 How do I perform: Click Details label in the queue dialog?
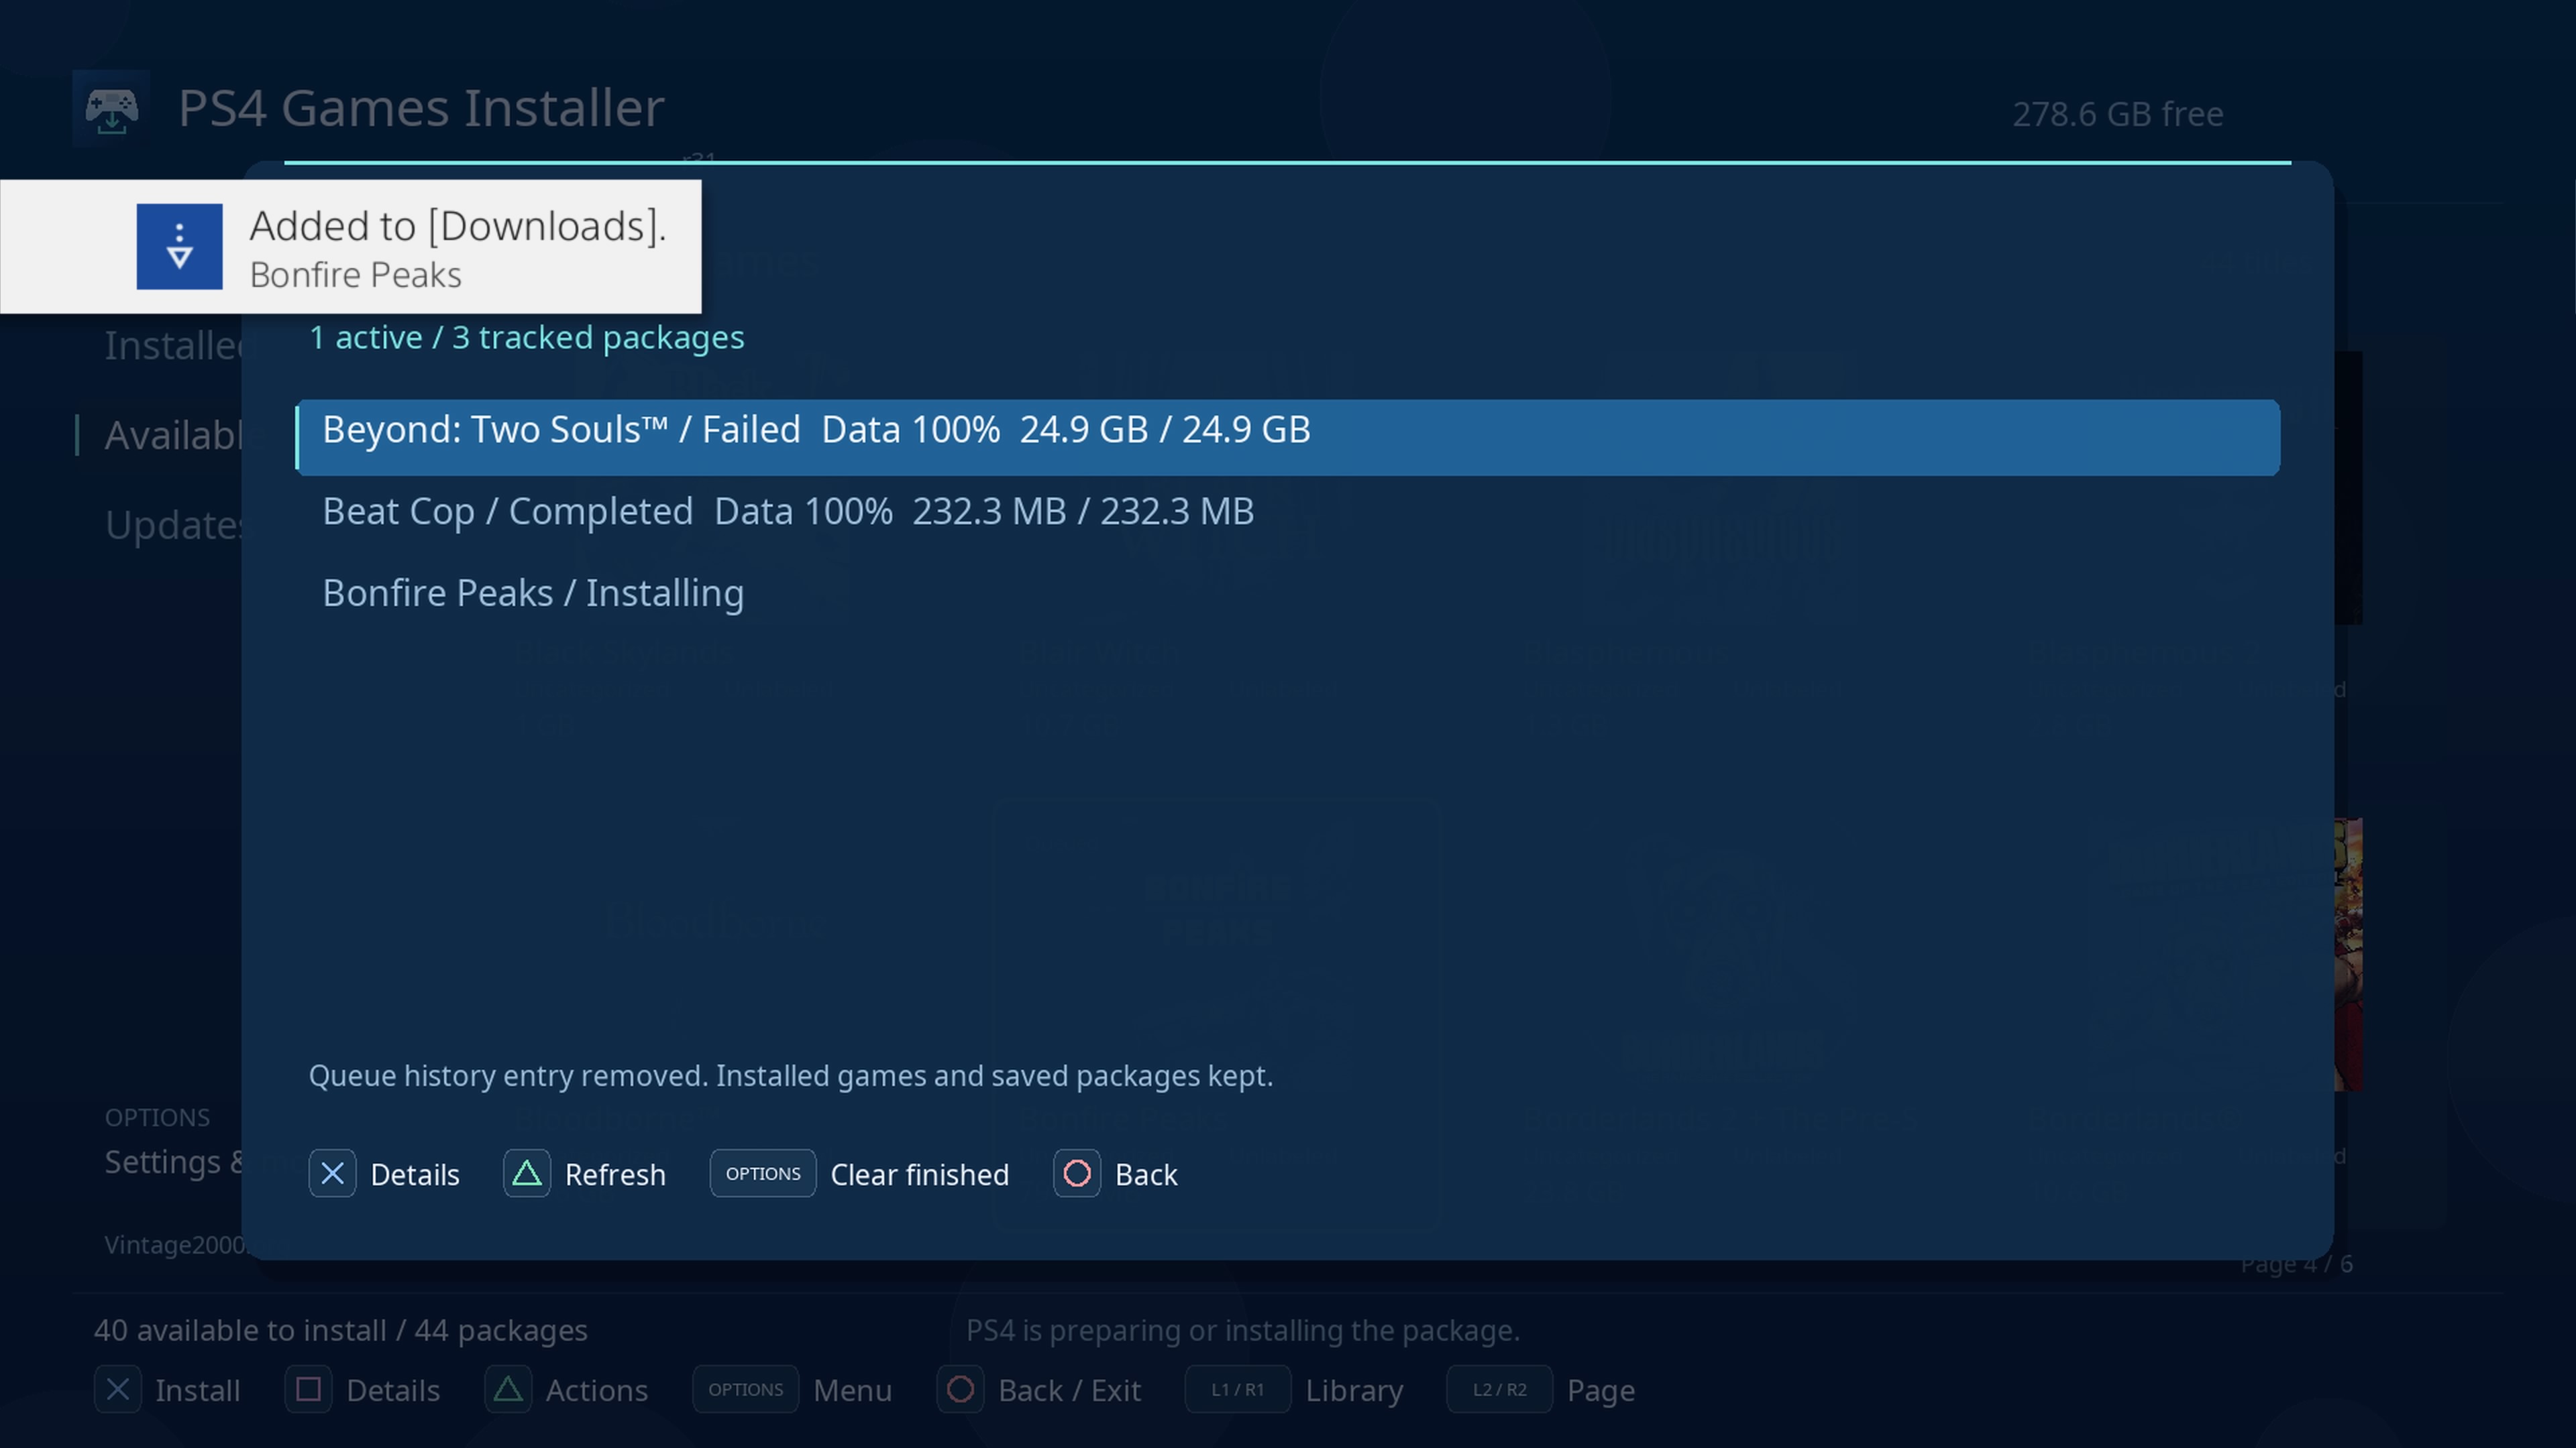415,1175
